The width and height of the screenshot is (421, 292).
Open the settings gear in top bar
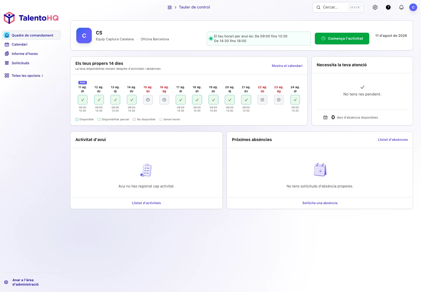(x=375, y=7)
